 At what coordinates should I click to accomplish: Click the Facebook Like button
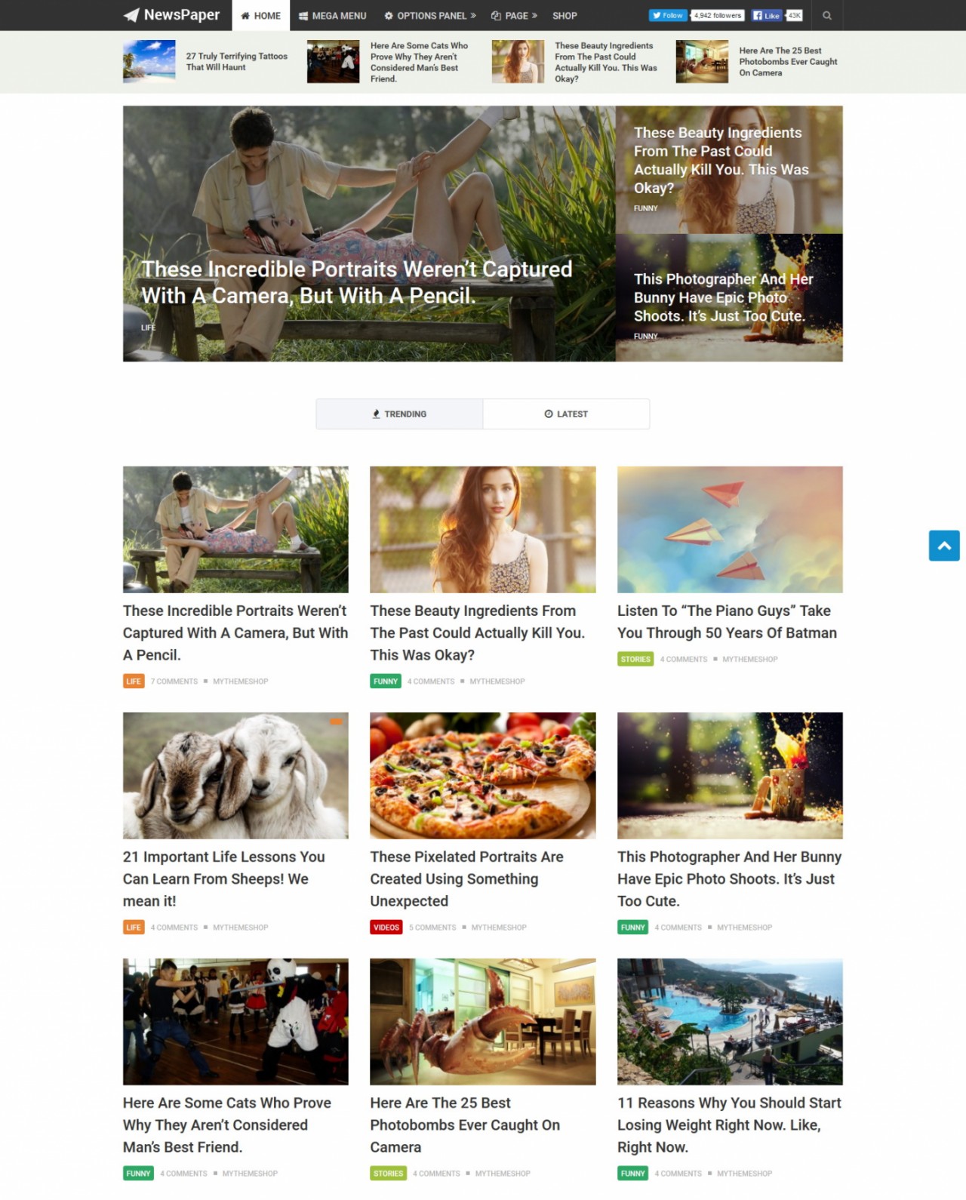pos(767,15)
